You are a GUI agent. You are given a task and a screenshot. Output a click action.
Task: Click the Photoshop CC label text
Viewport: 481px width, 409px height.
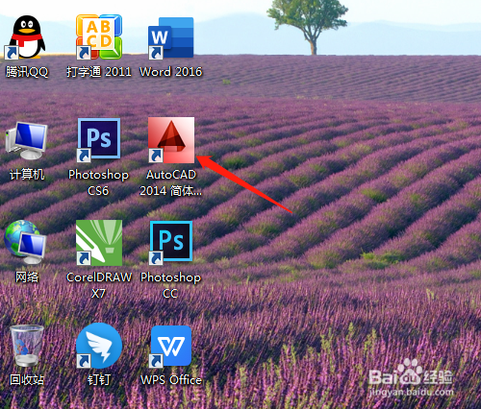tap(171, 285)
